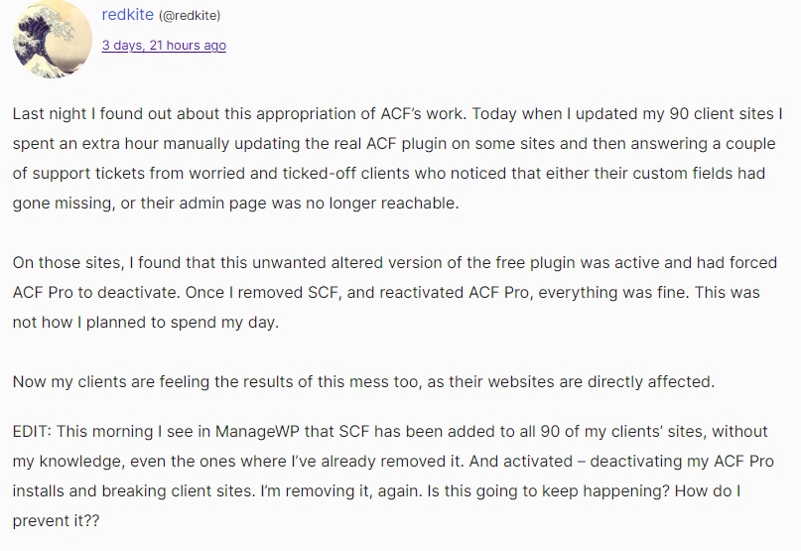Click the words "gone missing" in the post
Viewport: 801px width, 551px height.
(x=59, y=202)
